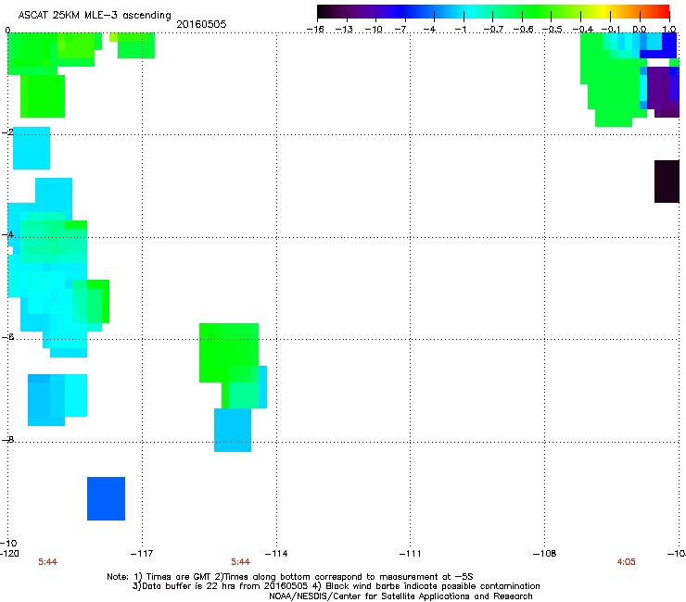Click the -0.7 colorbar label
The image size is (686, 602).
pos(493,30)
